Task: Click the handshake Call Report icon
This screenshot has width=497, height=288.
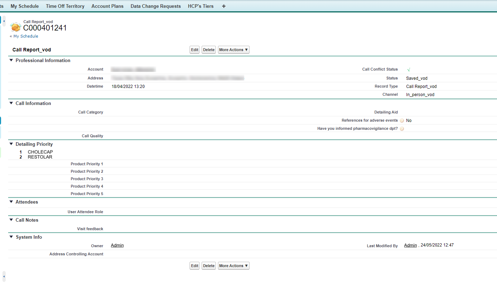Action: 16,27
